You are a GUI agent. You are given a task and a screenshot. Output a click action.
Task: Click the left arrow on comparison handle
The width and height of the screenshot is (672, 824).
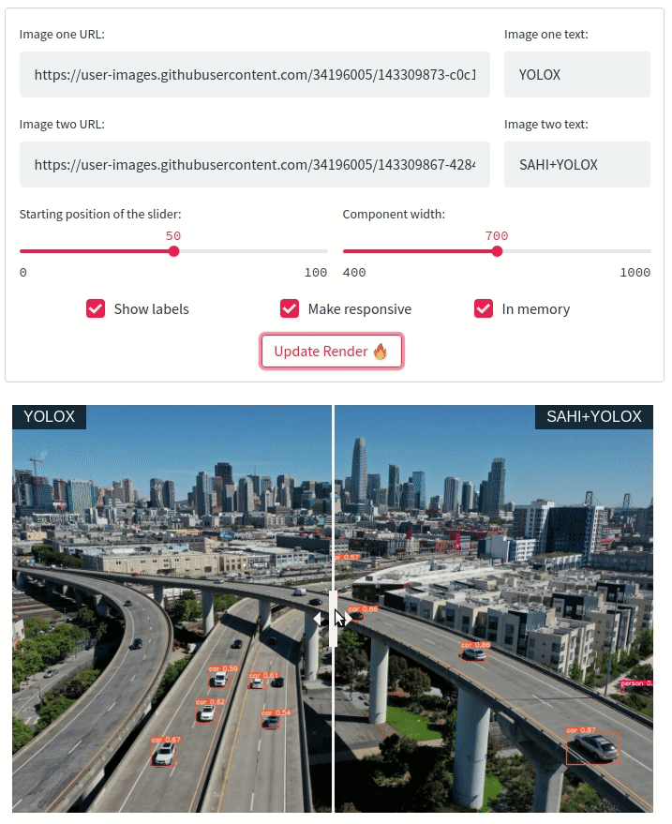click(x=318, y=619)
